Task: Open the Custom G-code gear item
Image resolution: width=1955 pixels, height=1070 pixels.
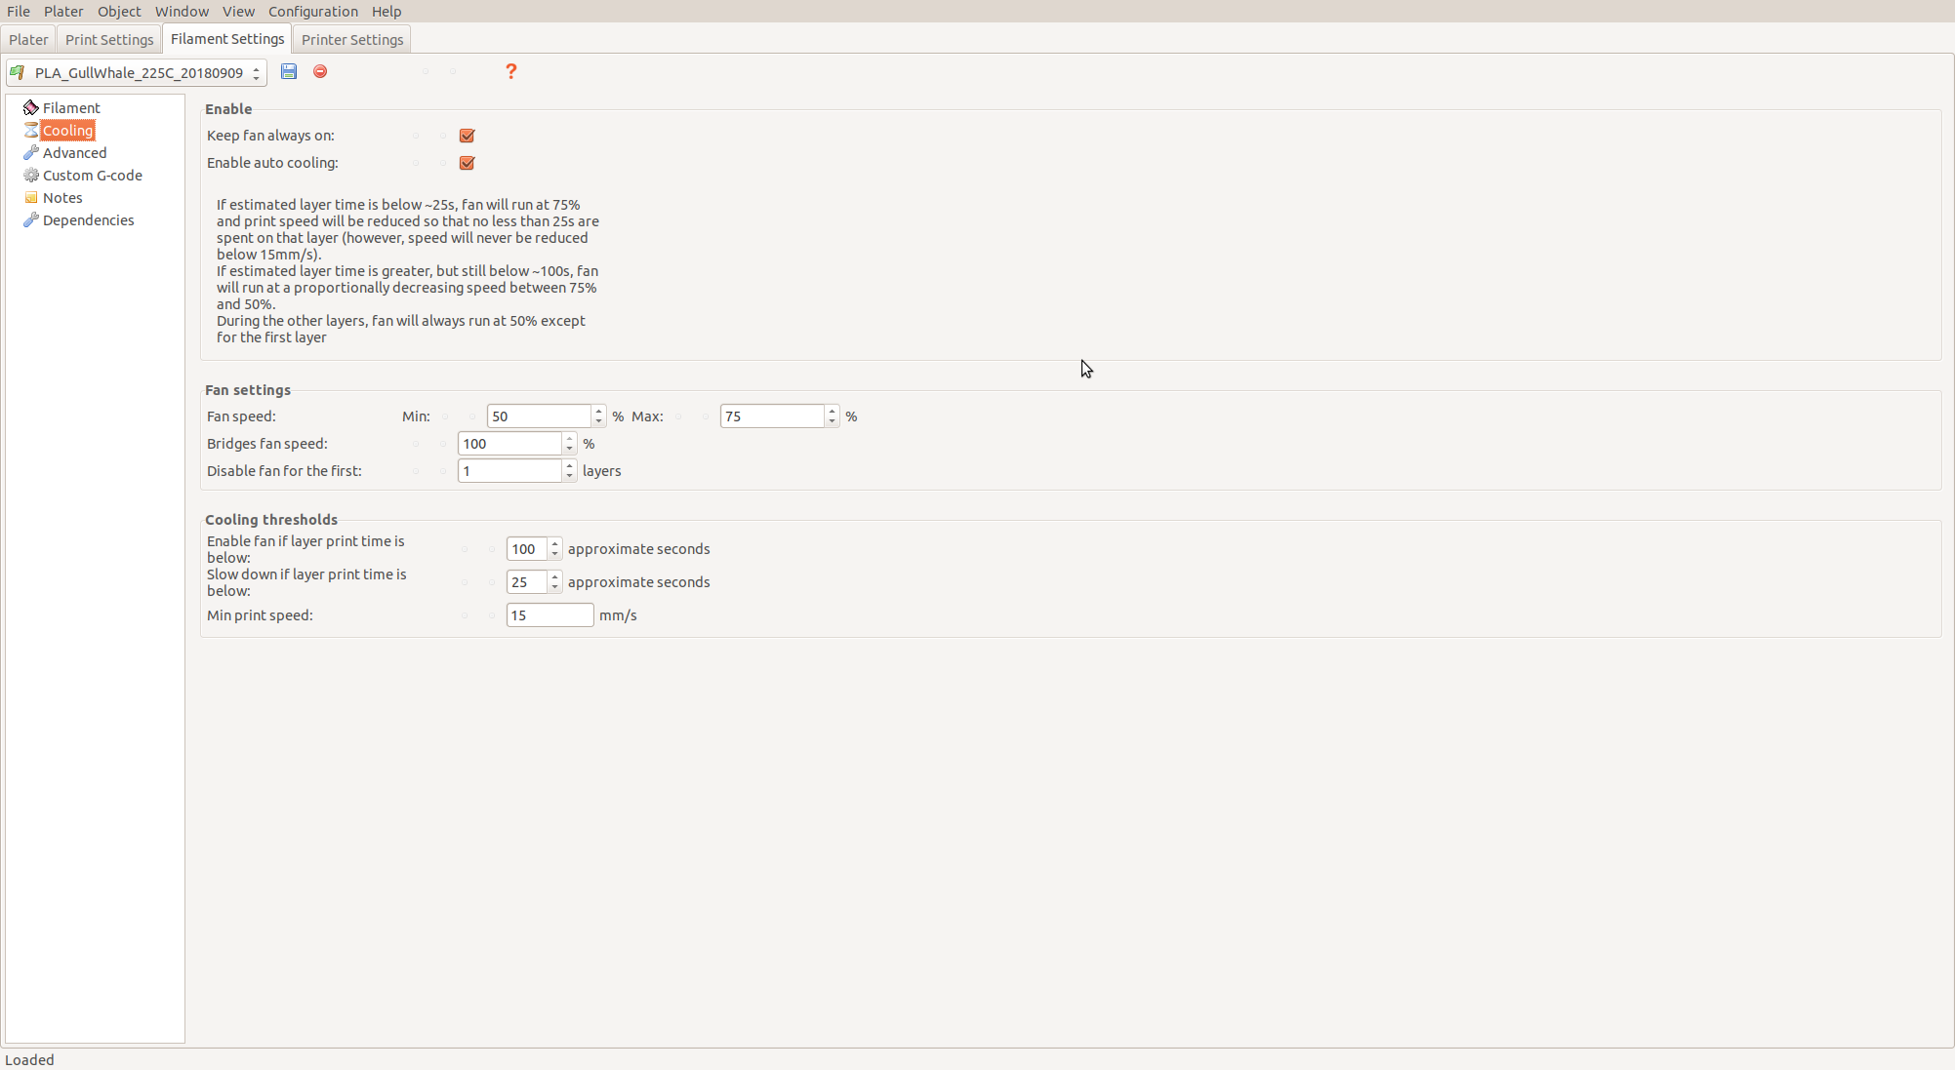Action: pos(92,175)
